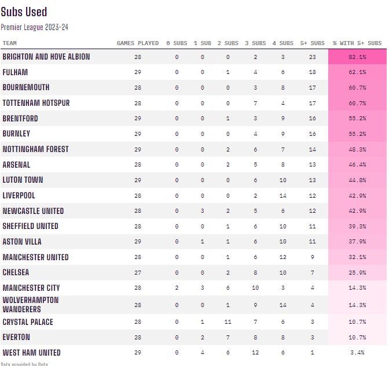389x366 pixels.
Task: Click West Ham United's 3.4% cell
Action: [357, 353]
